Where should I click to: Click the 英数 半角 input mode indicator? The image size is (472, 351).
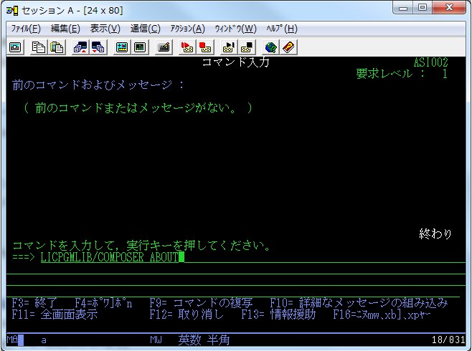[x=204, y=340]
